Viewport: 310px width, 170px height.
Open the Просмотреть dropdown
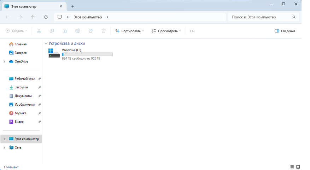[166, 31]
